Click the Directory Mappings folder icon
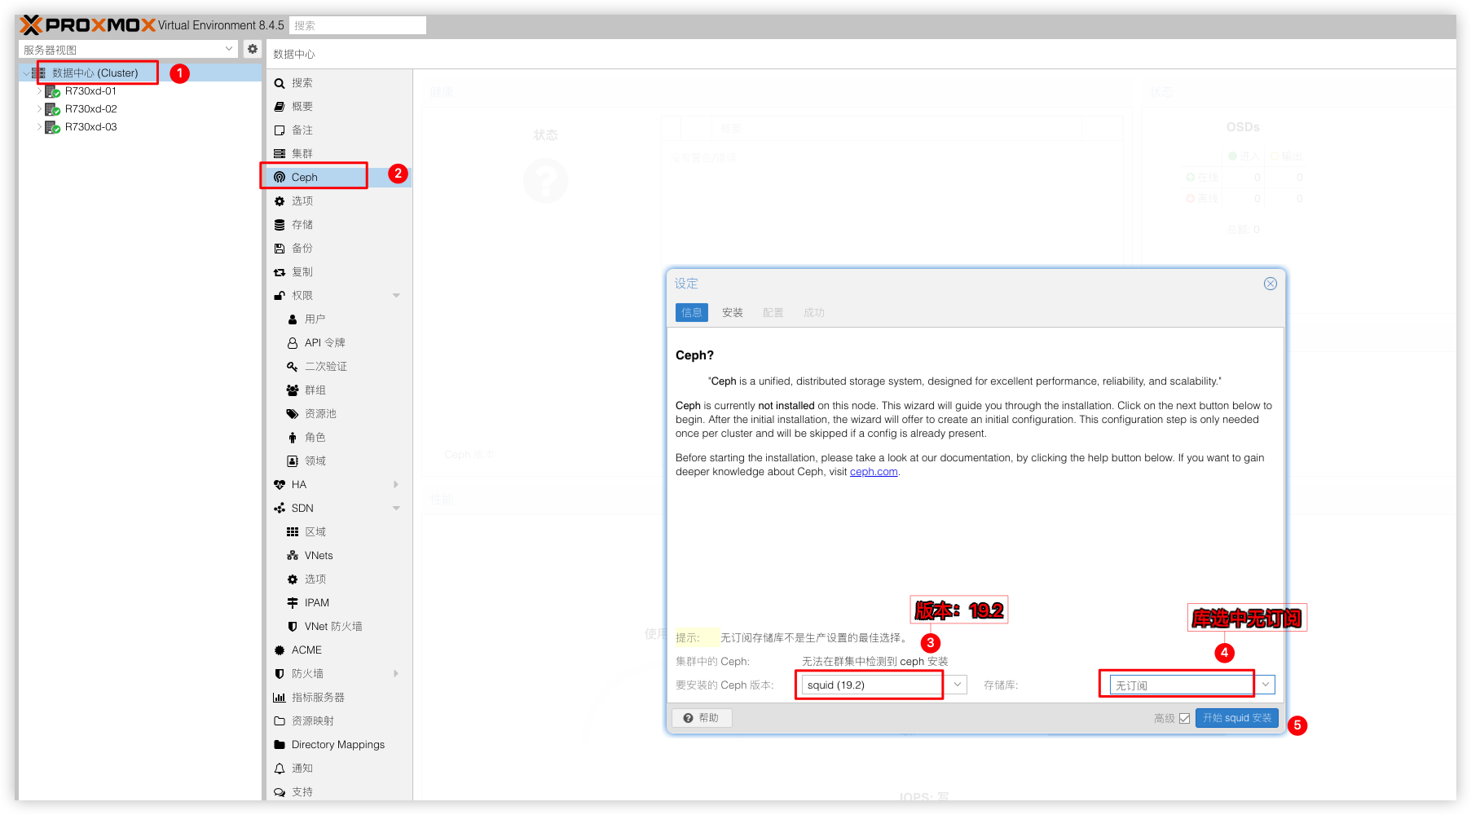This screenshot has height=815, width=1471. [x=280, y=745]
